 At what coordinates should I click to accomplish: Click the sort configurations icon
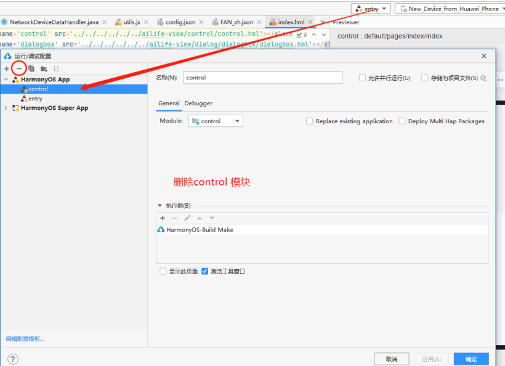pos(56,68)
